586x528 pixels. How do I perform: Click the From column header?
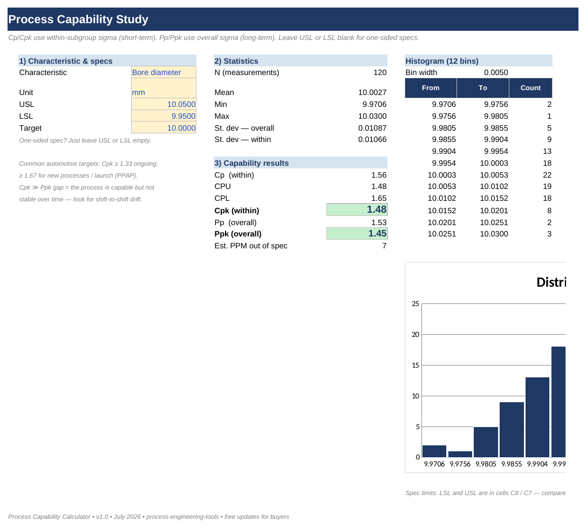[431, 88]
